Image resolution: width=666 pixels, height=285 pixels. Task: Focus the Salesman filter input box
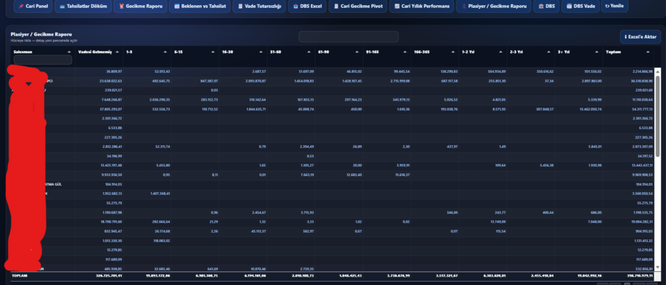coord(43,60)
